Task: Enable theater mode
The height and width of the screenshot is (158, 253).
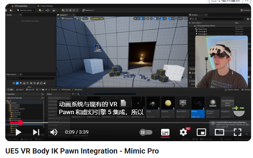Action: 219,132
